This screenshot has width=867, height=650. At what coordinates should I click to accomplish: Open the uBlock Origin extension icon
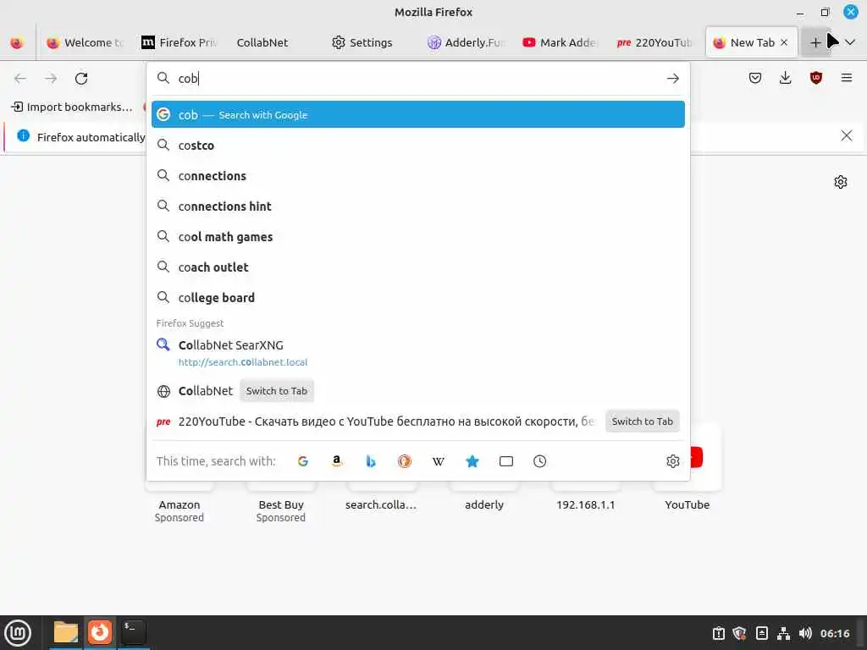815,78
